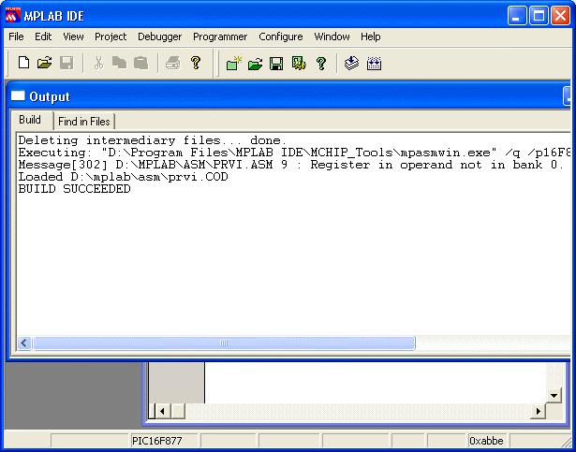Minimize the MPLAB IDE window
576x452 pixels.
517,16
